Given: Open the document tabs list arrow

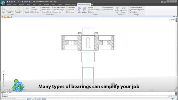Looking at the screenshot, I should point(176,17).
